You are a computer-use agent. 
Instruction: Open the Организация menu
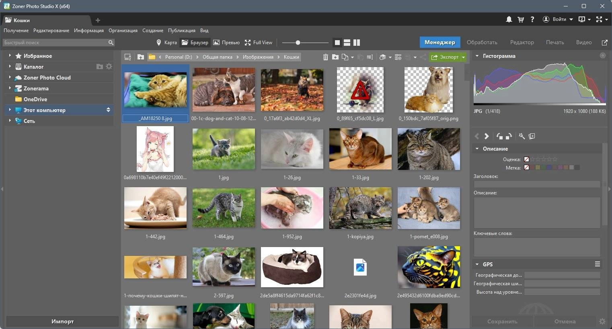click(x=123, y=31)
